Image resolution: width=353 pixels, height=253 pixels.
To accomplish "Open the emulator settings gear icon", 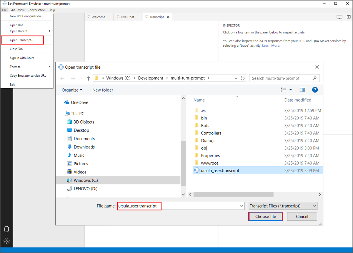I will tap(6, 242).
